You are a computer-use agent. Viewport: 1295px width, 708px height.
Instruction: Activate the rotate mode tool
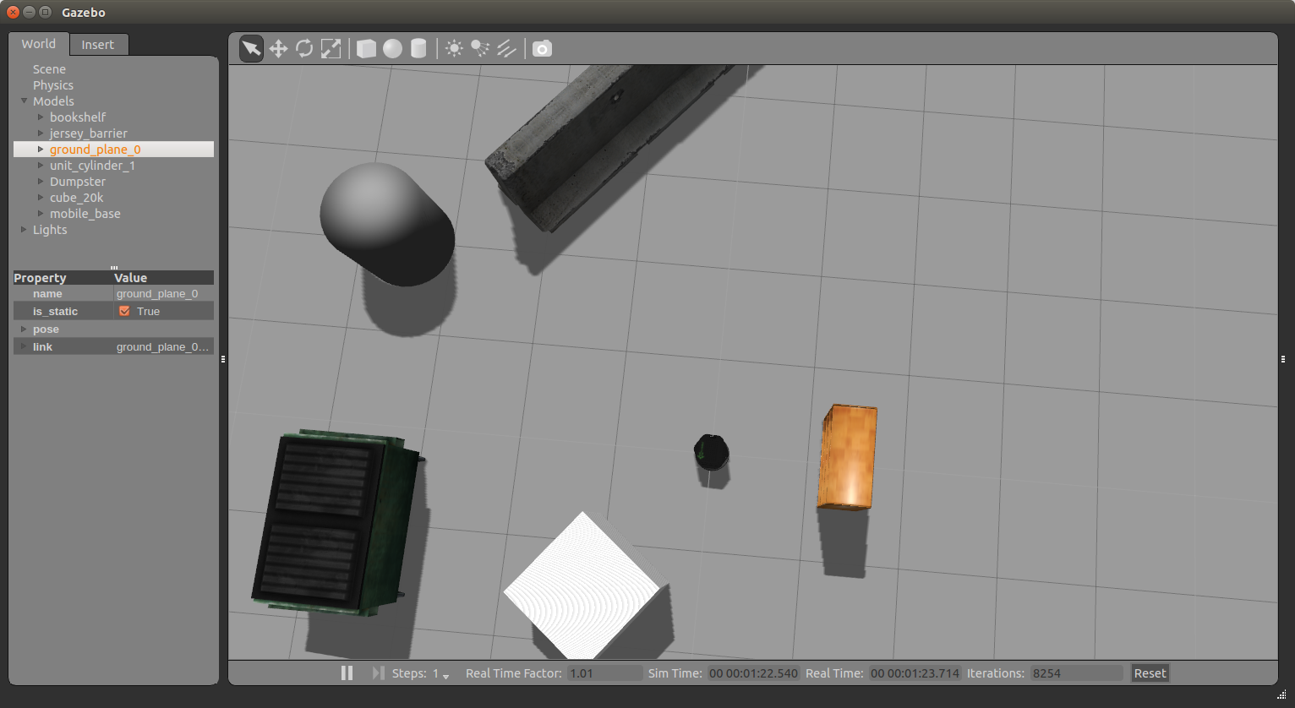click(x=304, y=49)
